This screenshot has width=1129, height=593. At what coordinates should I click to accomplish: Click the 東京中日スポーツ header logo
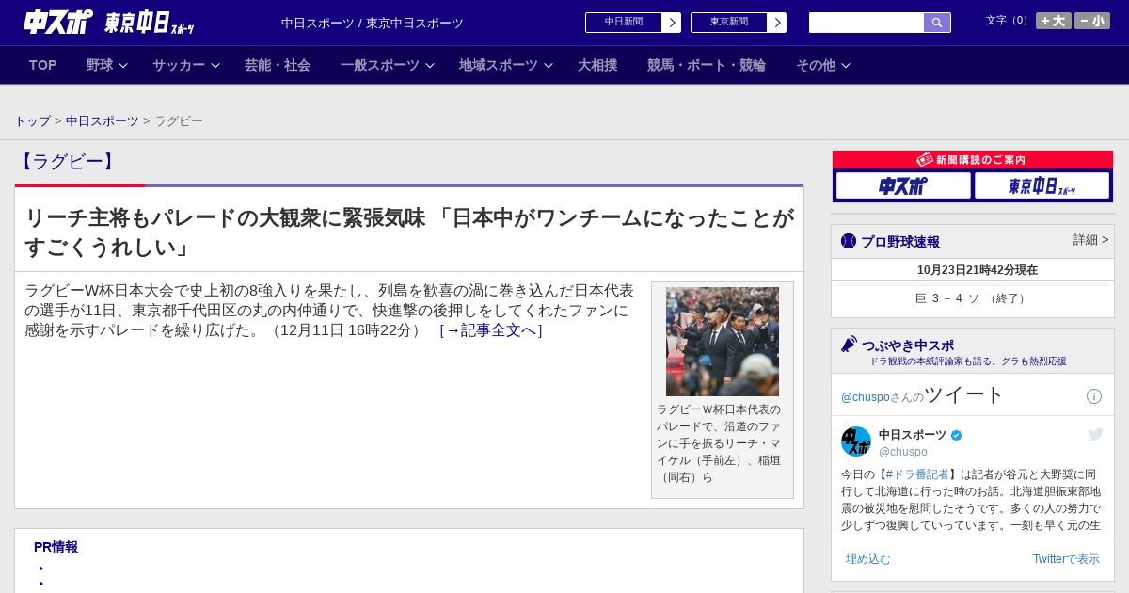tap(149, 23)
